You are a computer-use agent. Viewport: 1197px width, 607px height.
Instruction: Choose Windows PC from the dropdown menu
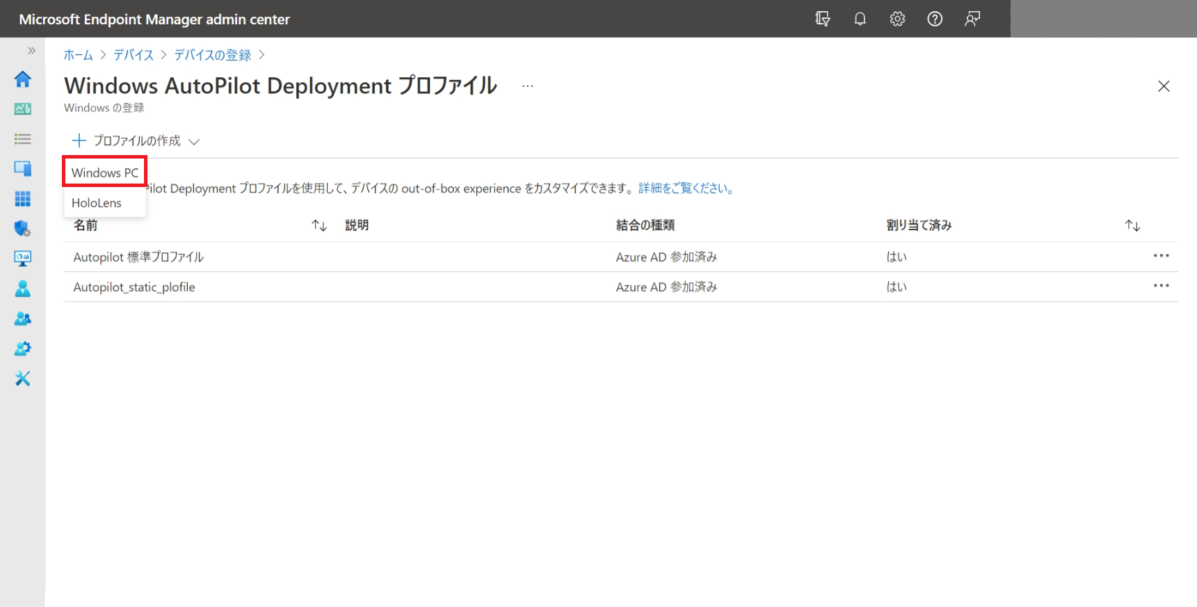(105, 172)
